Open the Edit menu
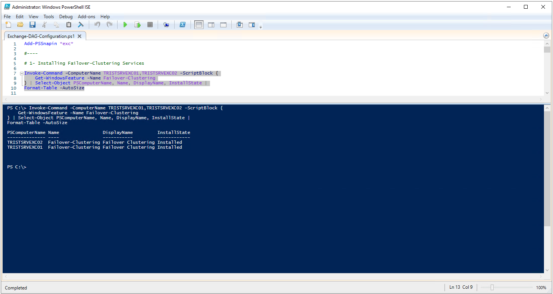Image resolution: width=553 pixels, height=294 pixels. (20, 17)
